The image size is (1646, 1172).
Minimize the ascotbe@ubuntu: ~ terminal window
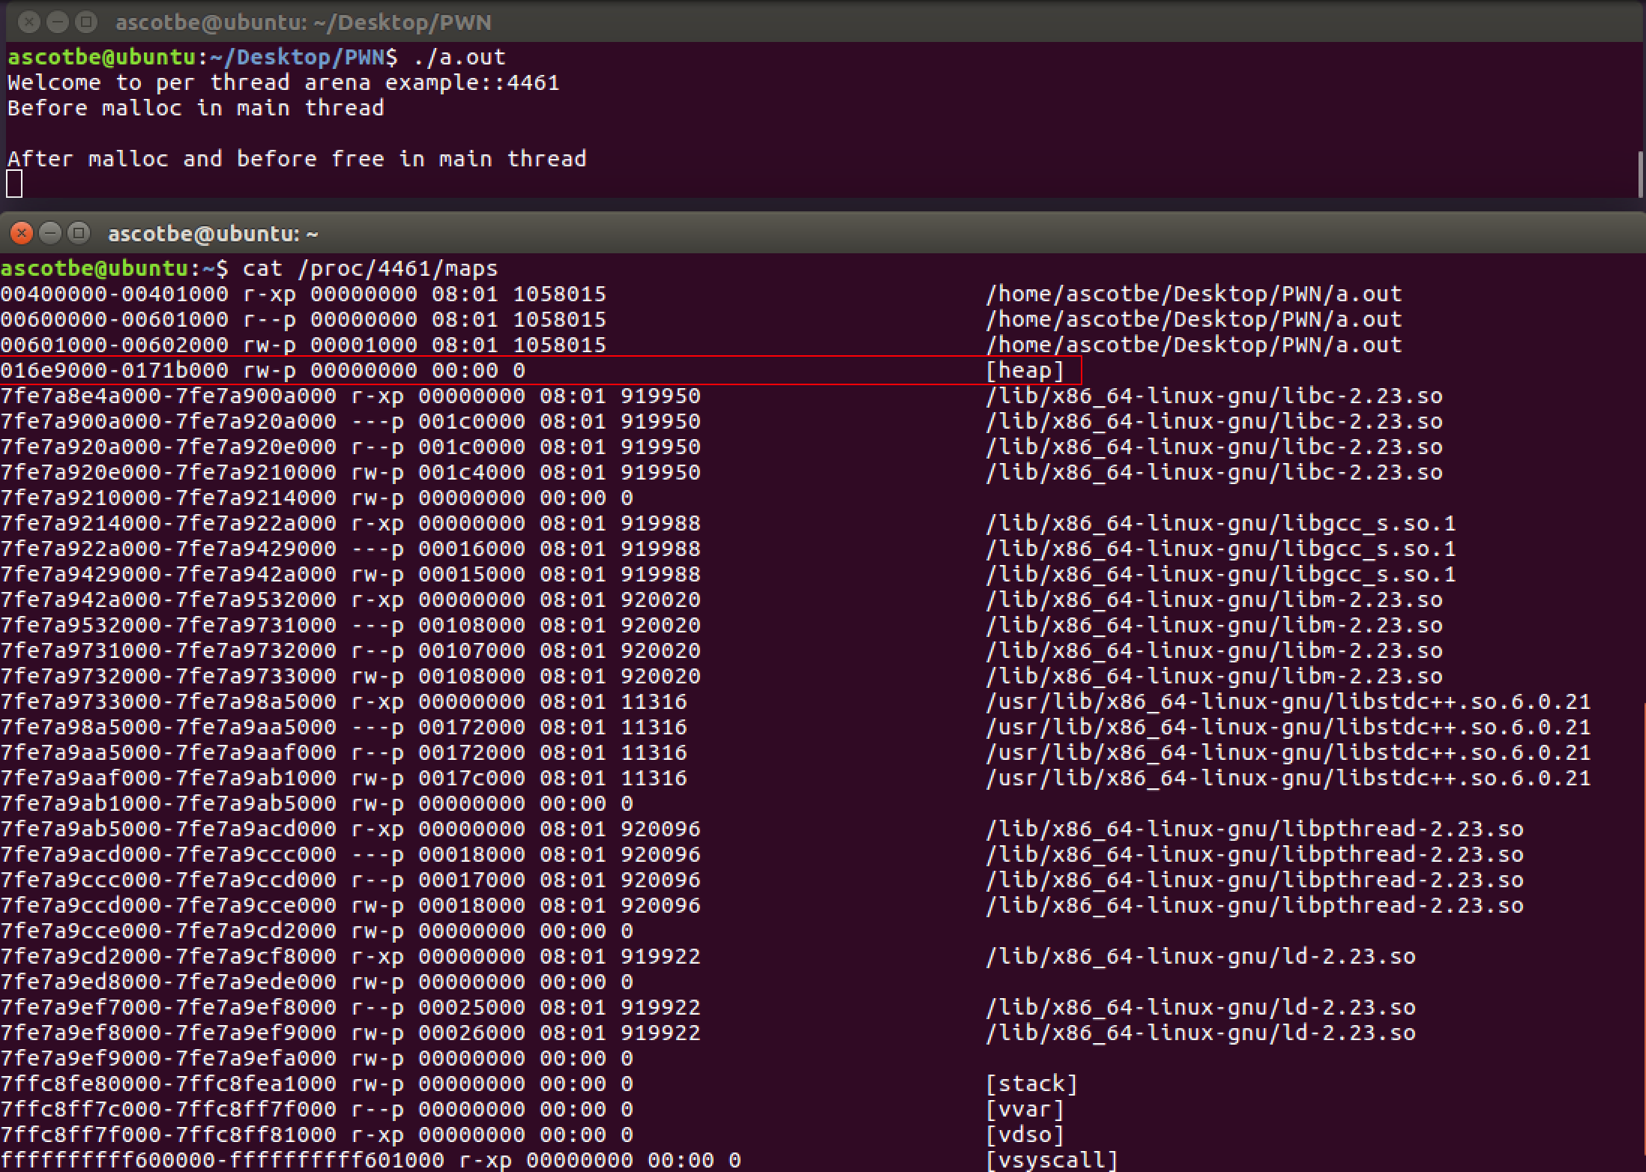tap(50, 234)
